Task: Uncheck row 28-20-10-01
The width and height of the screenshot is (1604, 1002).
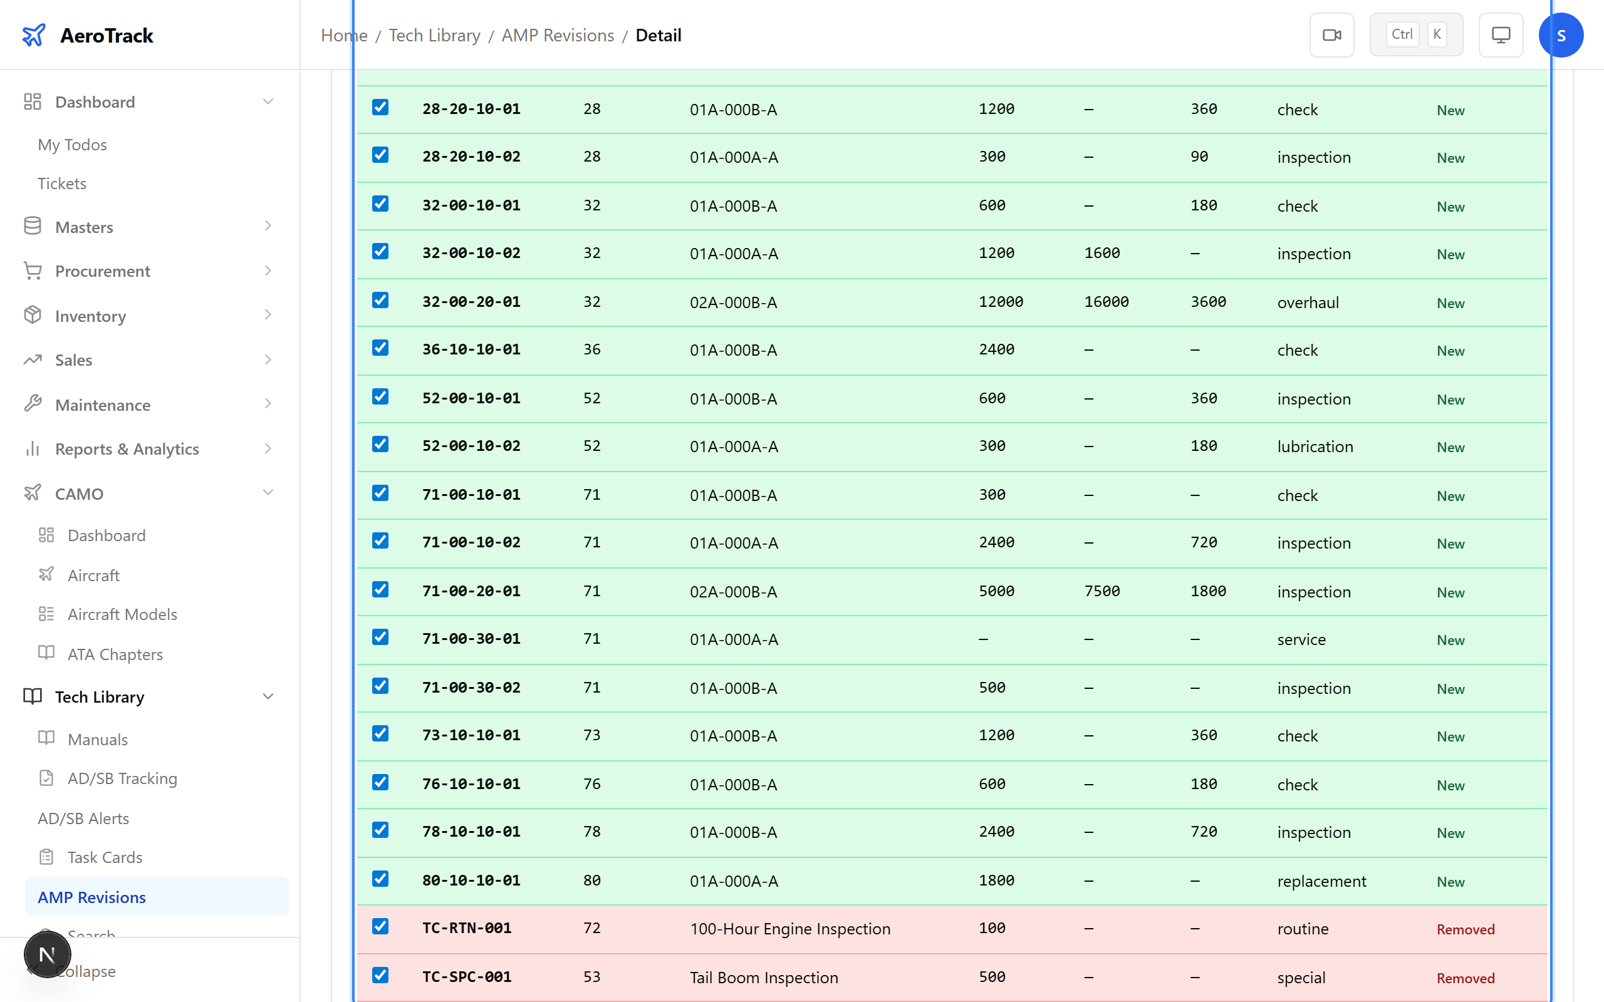Action: point(380,107)
